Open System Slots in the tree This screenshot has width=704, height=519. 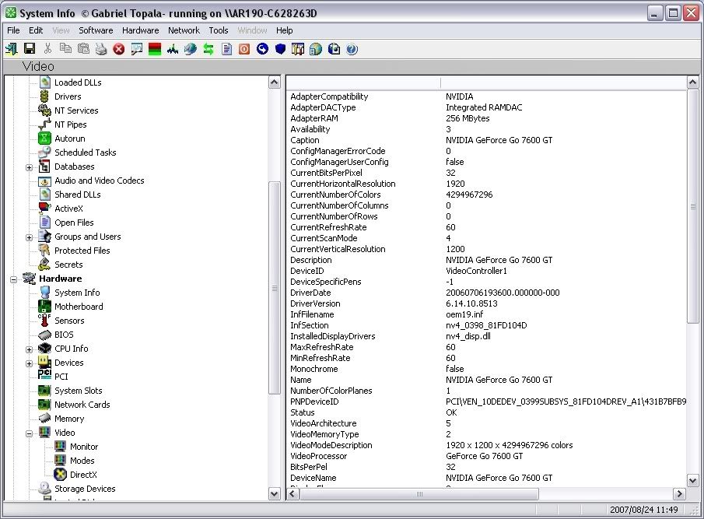[78, 390]
